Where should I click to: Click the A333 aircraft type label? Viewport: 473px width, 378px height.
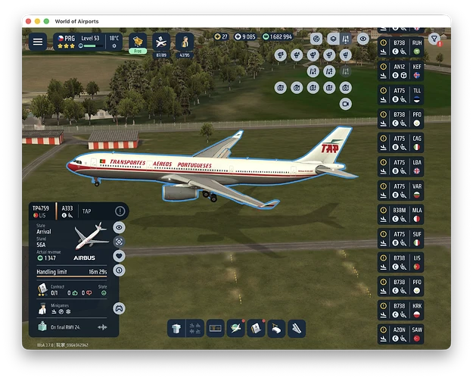tap(67, 208)
